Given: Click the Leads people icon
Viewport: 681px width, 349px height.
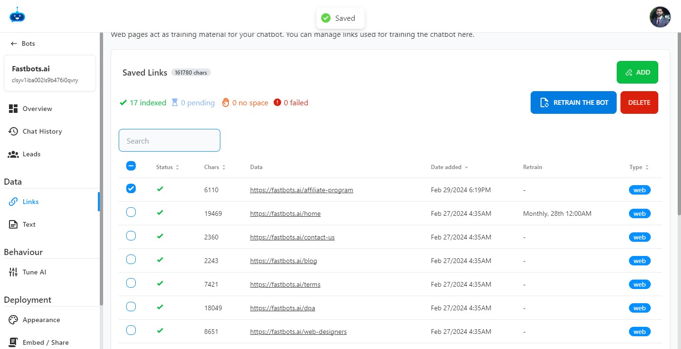Looking at the screenshot, I should tap(13, 154).
